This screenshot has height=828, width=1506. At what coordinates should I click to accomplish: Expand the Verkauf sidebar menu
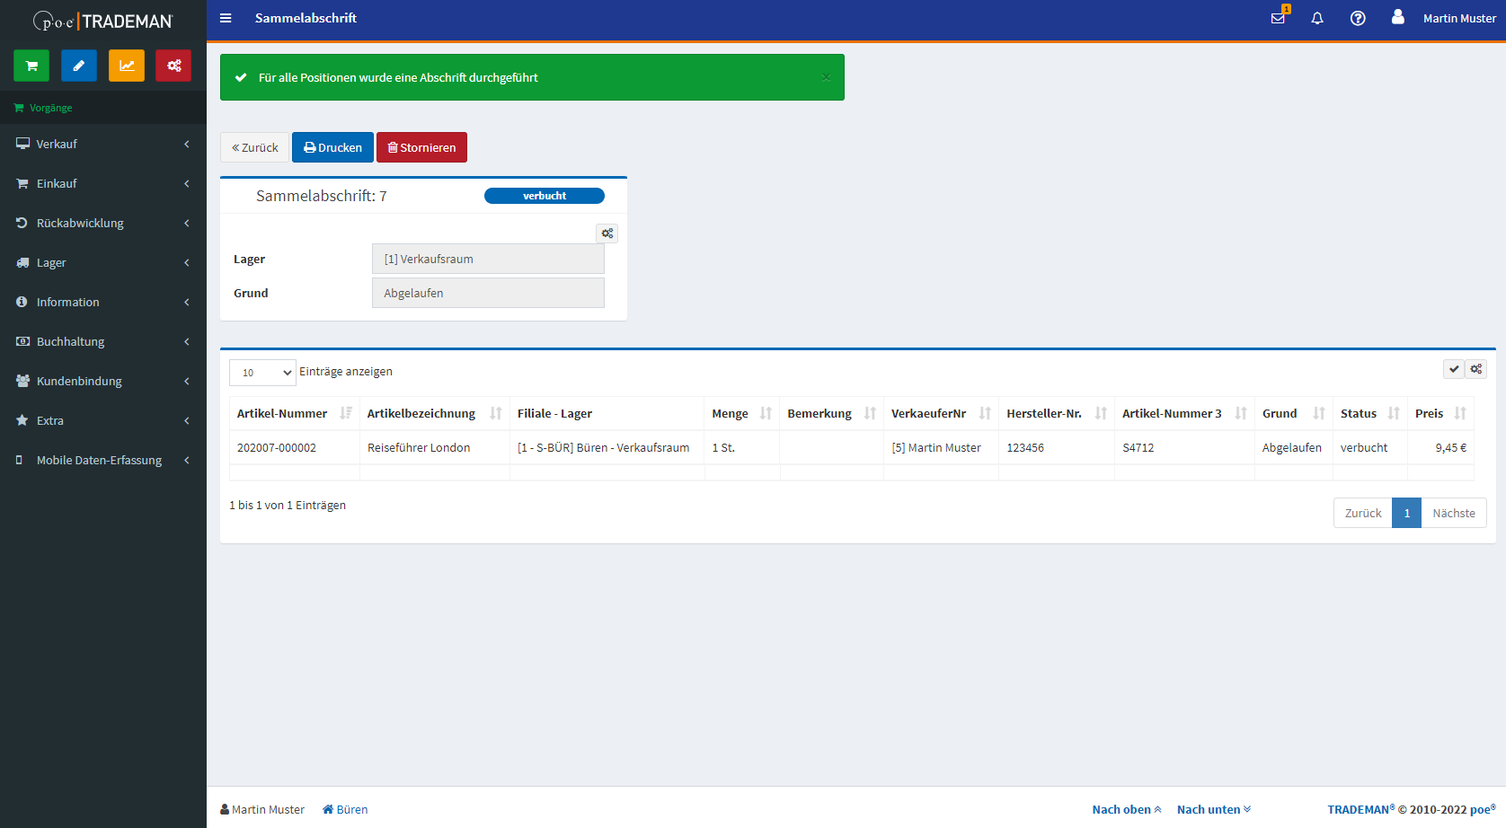(103, 144)
